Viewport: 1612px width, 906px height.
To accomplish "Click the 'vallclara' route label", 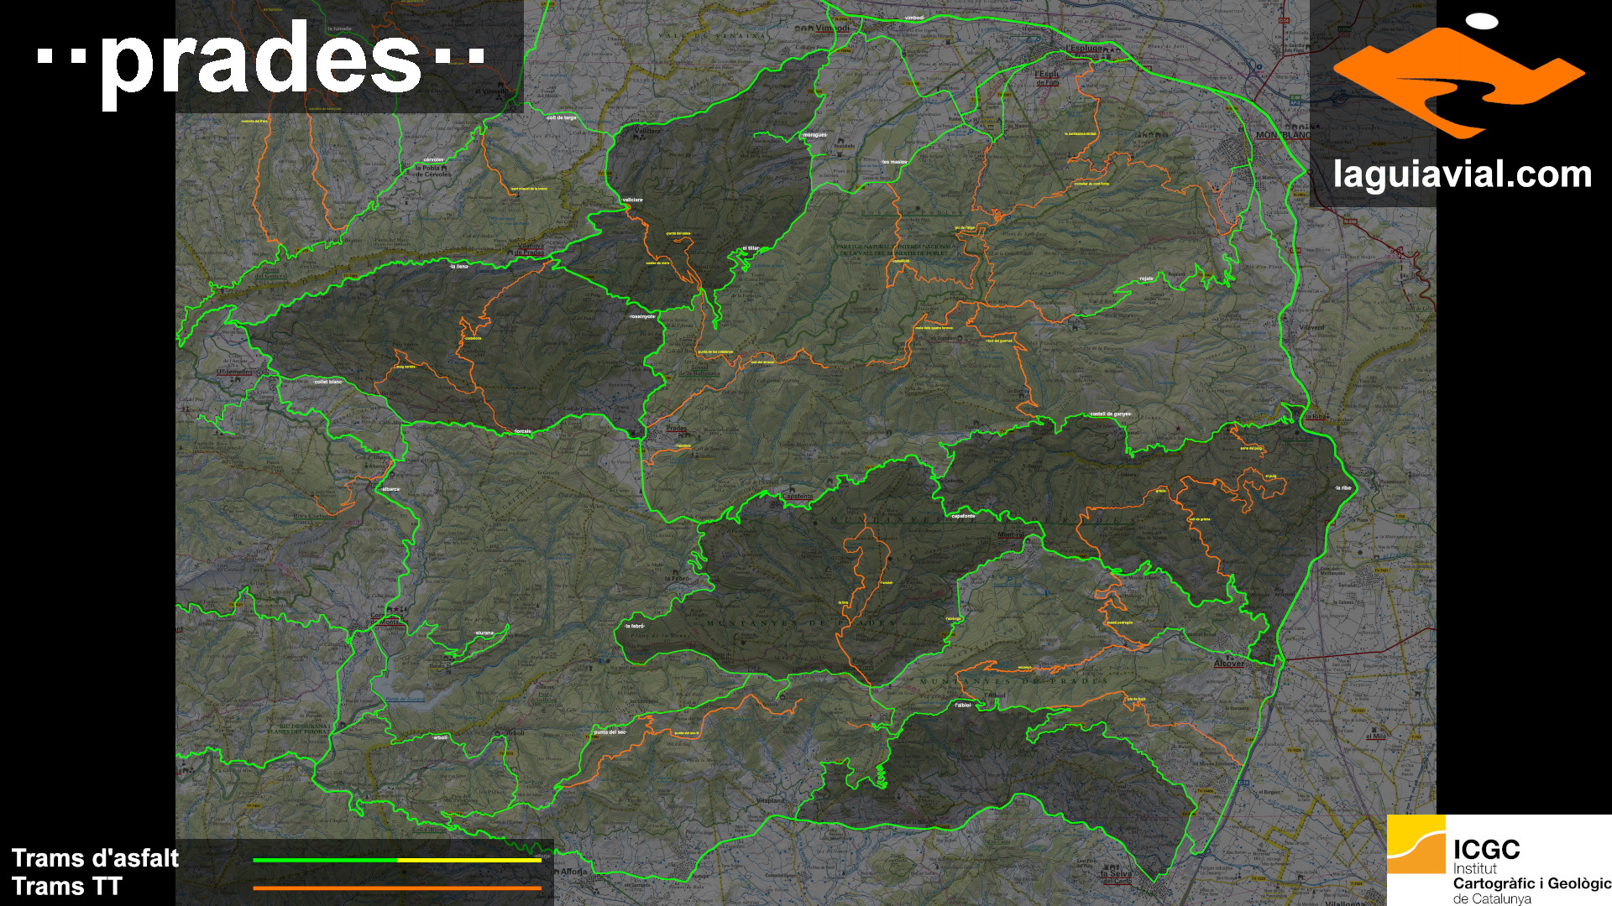I will 632,200.
